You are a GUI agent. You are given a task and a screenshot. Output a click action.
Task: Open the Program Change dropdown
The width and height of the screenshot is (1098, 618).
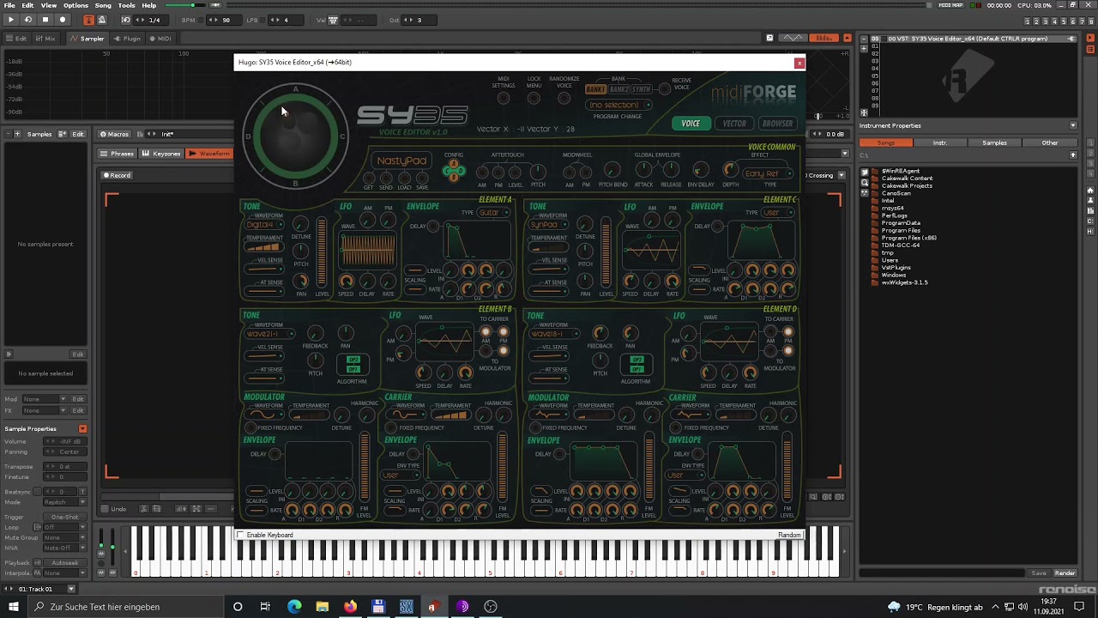(x=618, y=105)
